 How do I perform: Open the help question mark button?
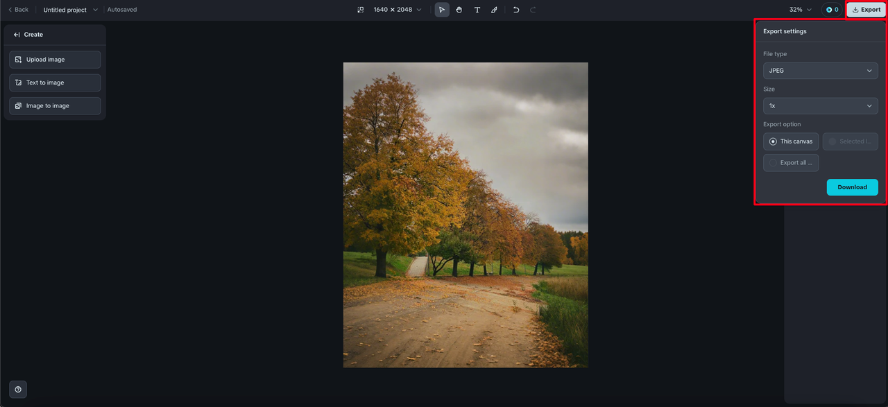[x=18, y=389]
